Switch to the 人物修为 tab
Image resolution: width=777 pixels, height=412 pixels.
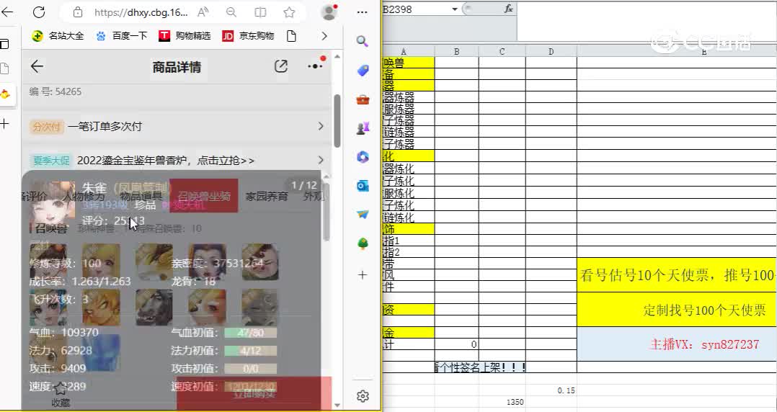(84, 197)
